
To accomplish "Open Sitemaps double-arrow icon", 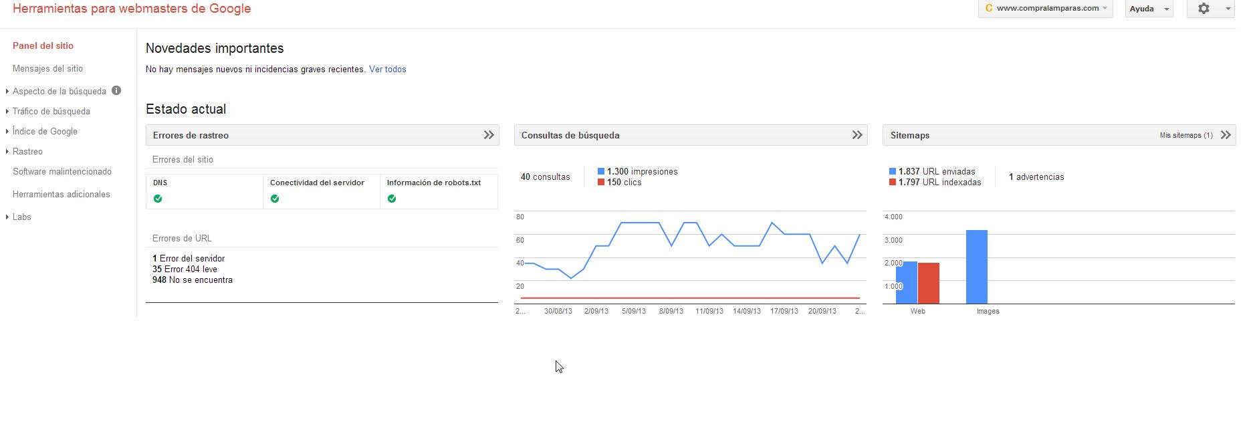I will tap(1226, 135).
